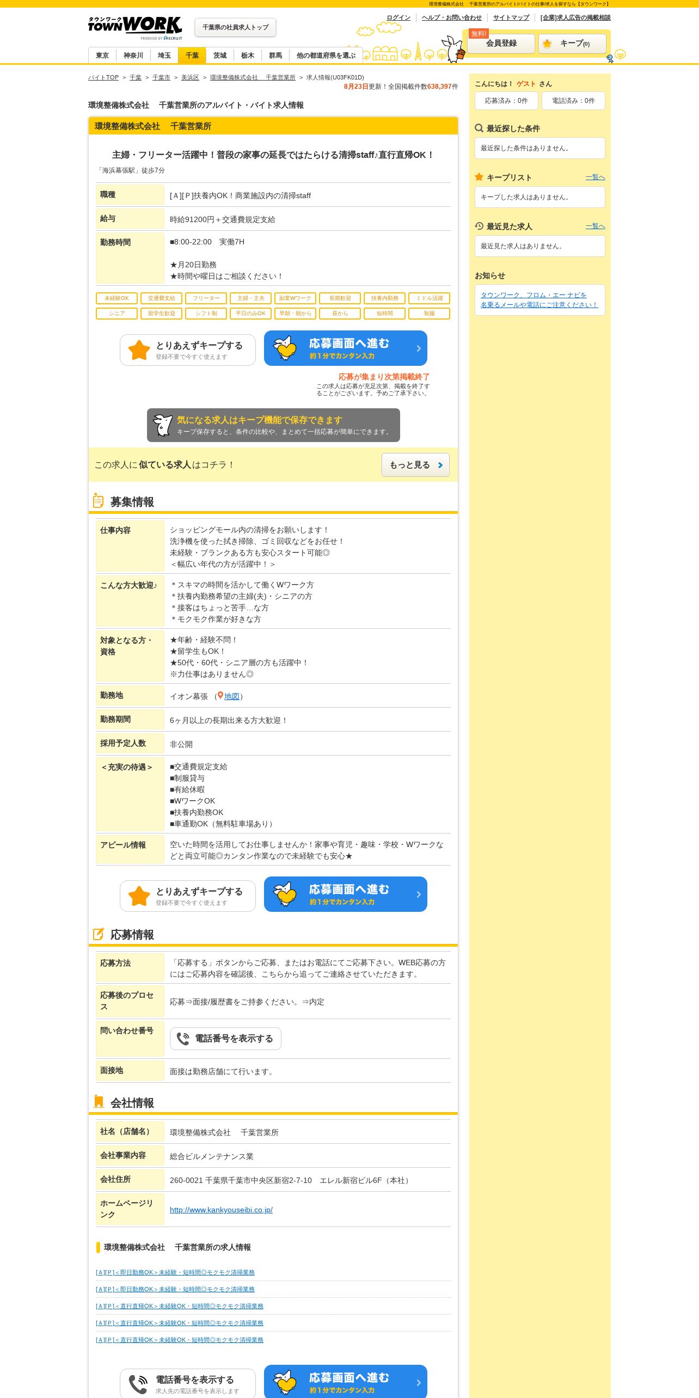Click the 副業Wワーク tag
The image size is (699, 1398).
point(295,298)
